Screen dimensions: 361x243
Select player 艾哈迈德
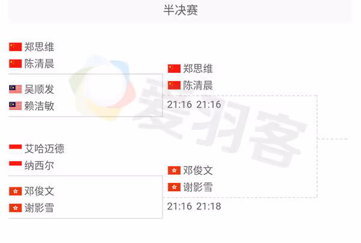[45, 149]
